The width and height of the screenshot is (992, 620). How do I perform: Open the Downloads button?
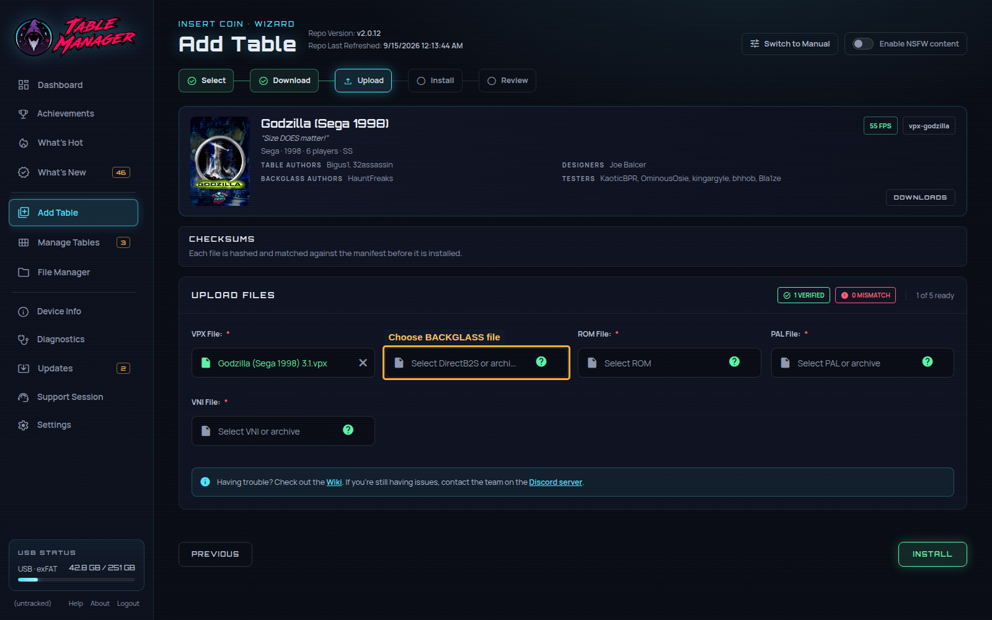click(x=920, y=197)
